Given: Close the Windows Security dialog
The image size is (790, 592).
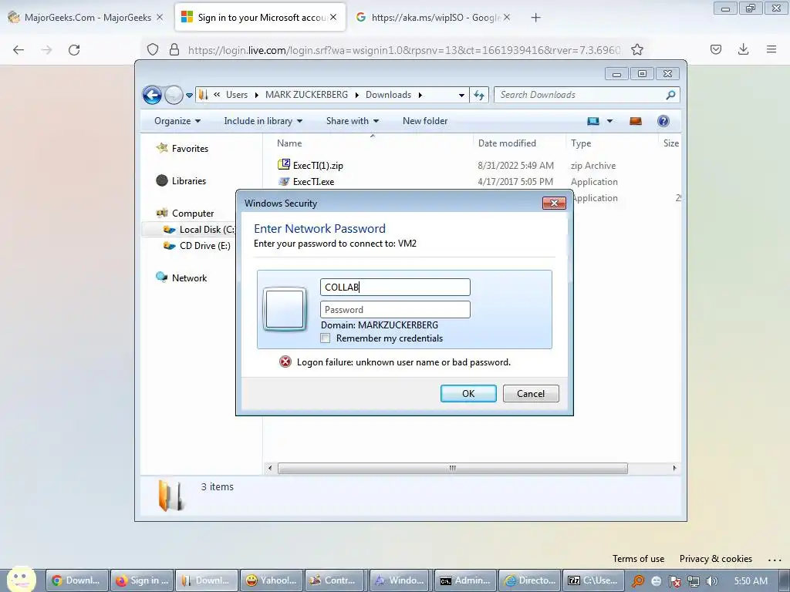Looking at the screenshot, I should 554,203.
